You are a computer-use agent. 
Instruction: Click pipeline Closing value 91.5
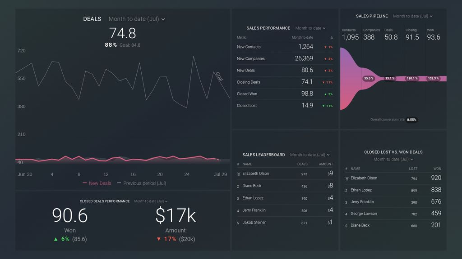412,37
